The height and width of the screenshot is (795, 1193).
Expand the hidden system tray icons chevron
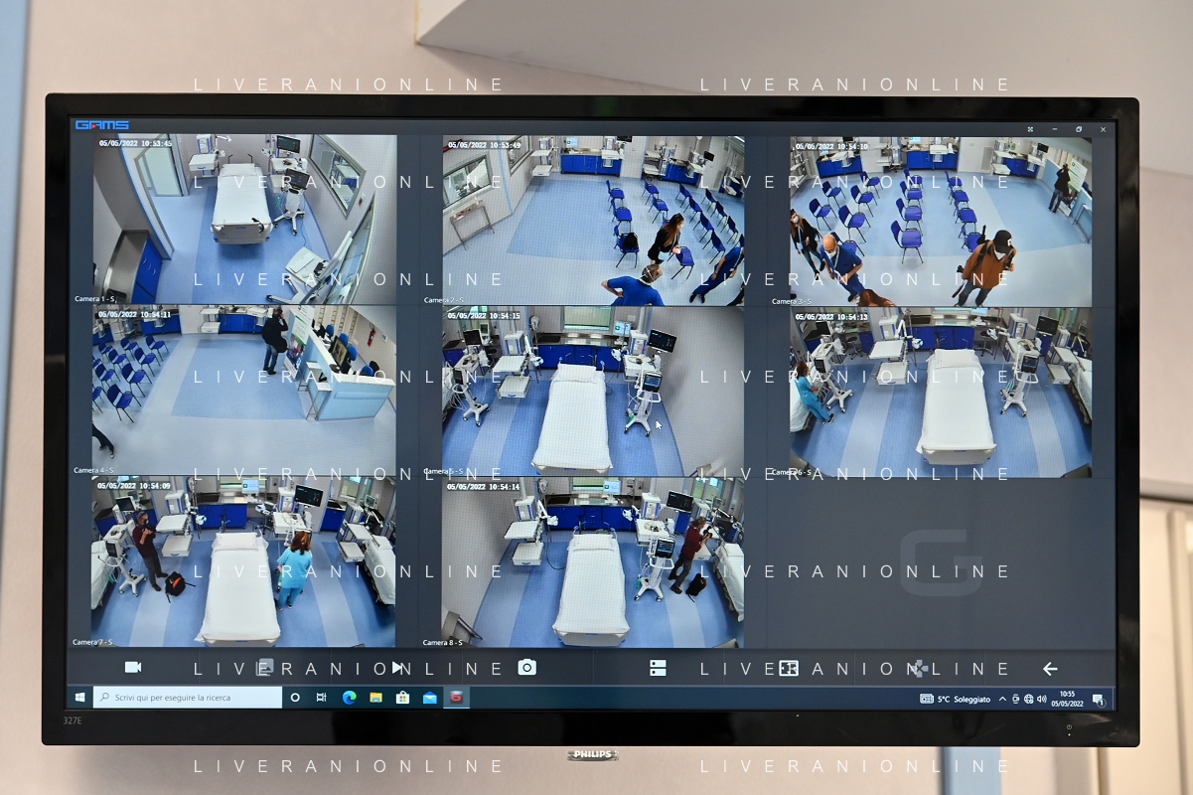1002,700
